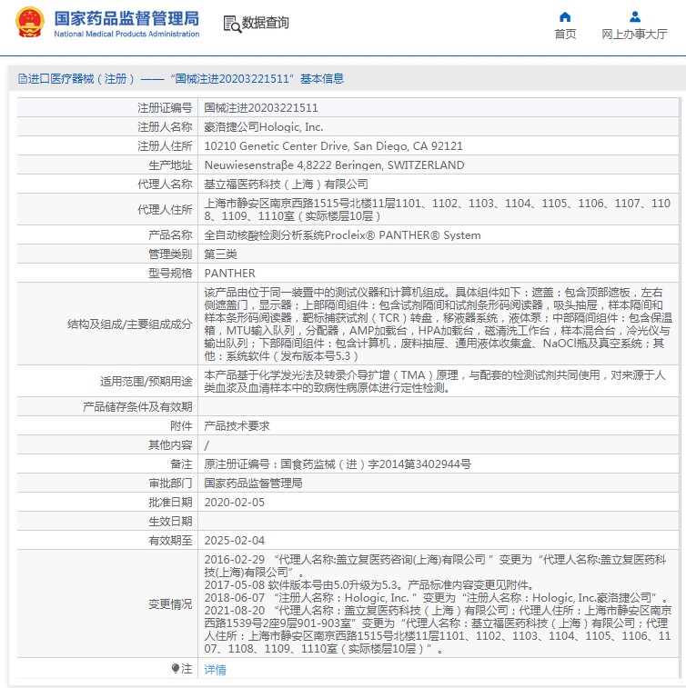Screen dimensions: 686x688
Task: Select approval date 2020-02-05
Action: pyautogui.click(x=235, y=503)
